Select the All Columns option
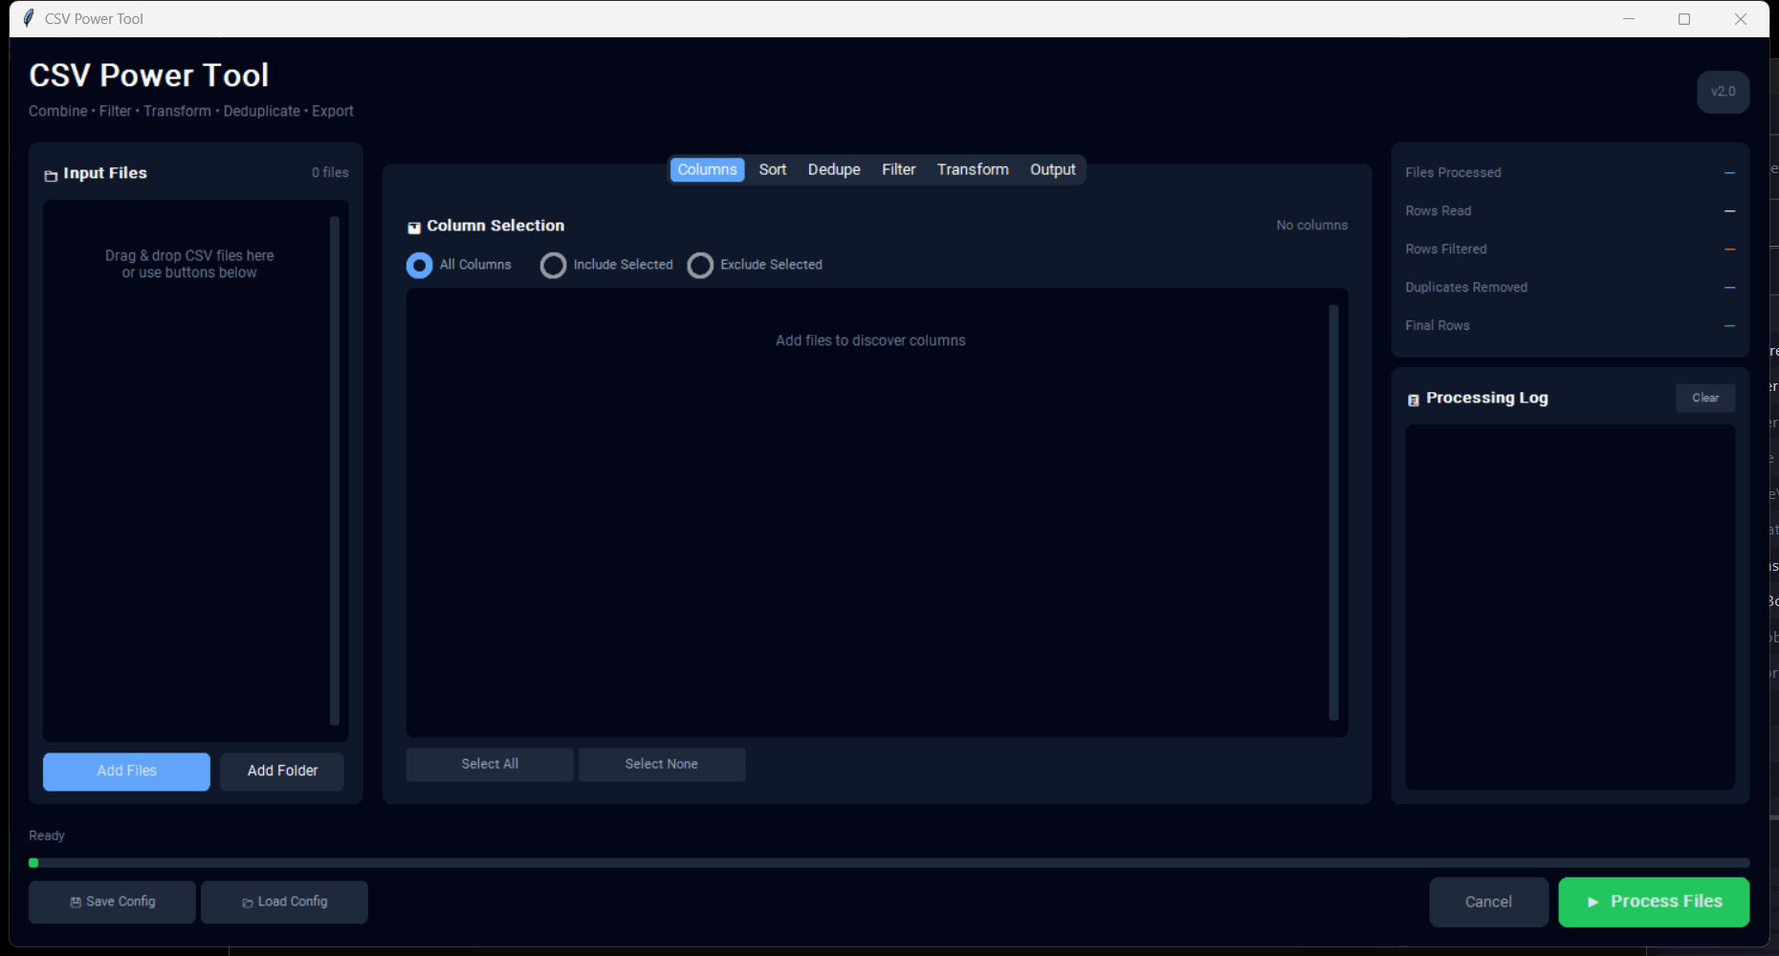The width and height of the screenshot is (1779, 956). [420, 265]
